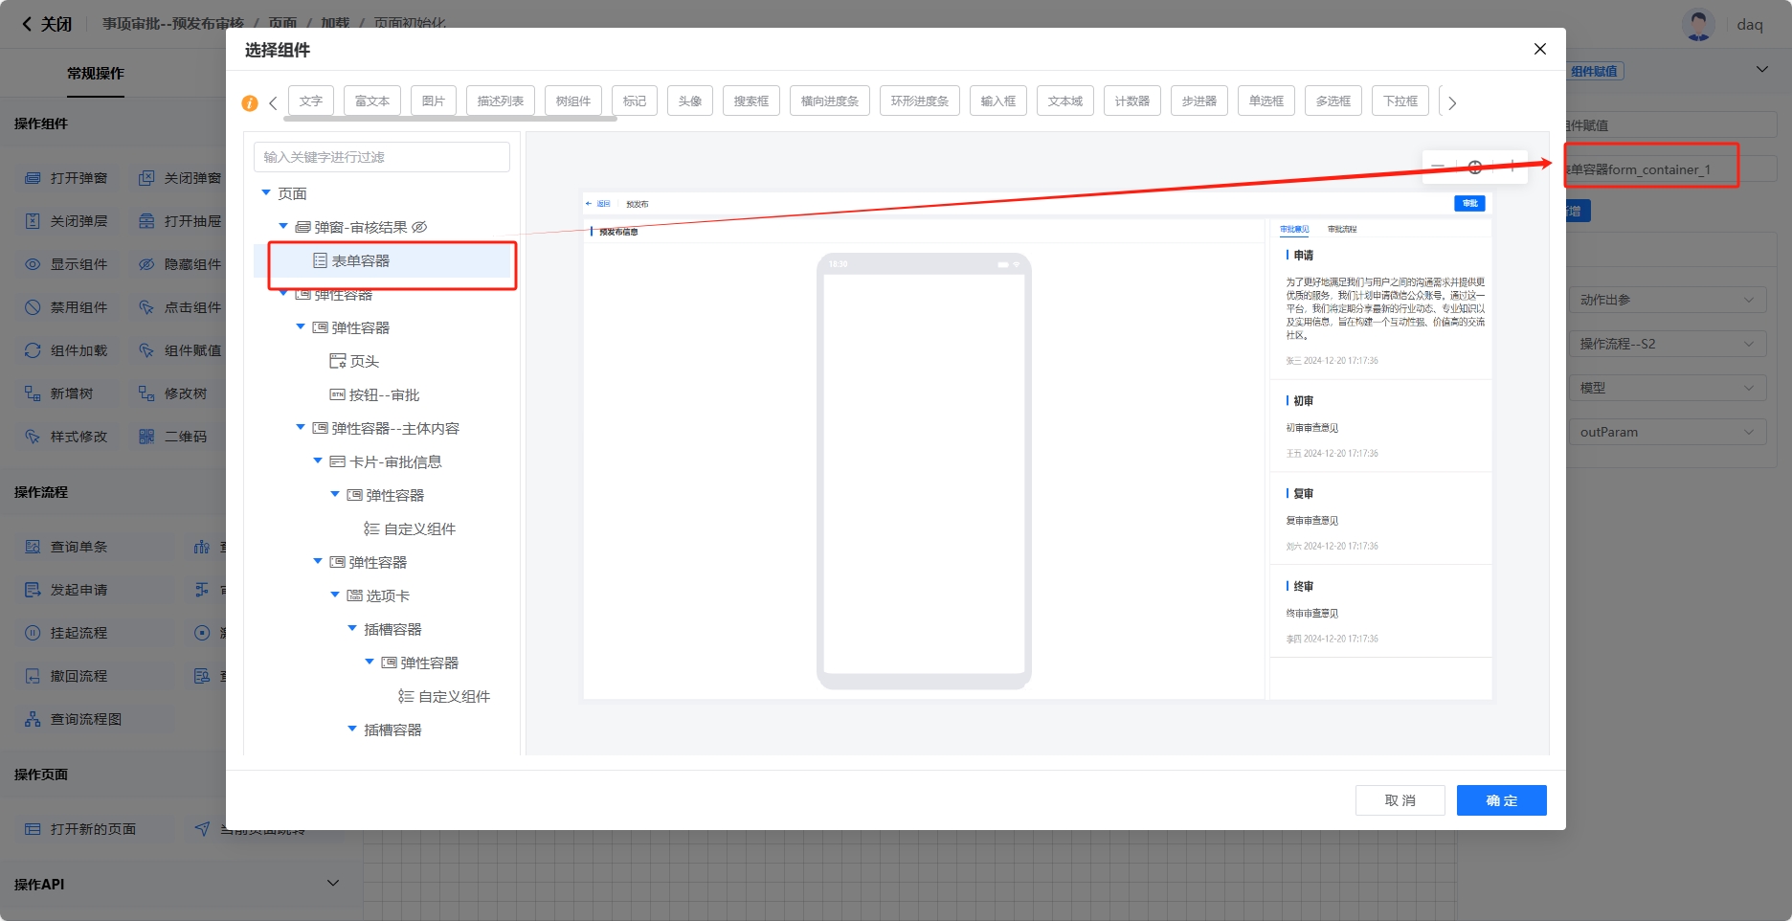Toggle the 单选框 filter chip

[x=1266, y=101]
